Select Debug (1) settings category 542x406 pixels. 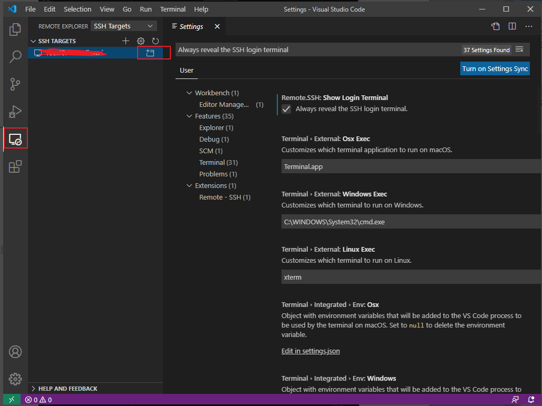[x=214, y=140]
